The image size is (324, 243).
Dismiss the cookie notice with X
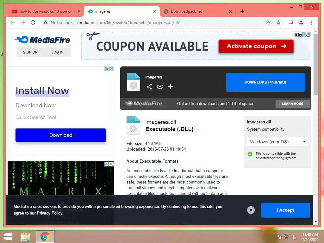click(x=251, y=210)
